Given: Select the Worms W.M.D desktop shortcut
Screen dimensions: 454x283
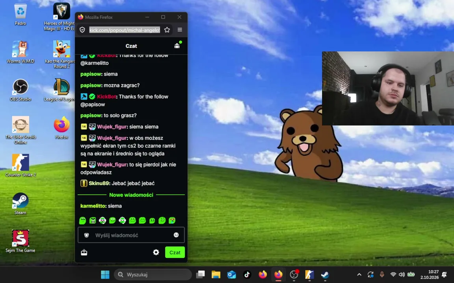Looking at the screenshot, I should (20, 52).
